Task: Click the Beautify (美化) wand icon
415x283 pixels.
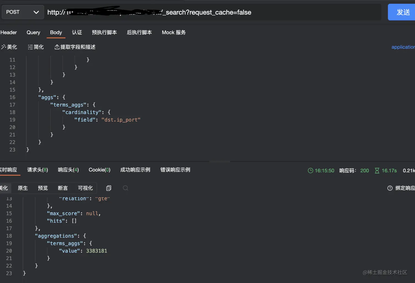Action: coord(4,47)
